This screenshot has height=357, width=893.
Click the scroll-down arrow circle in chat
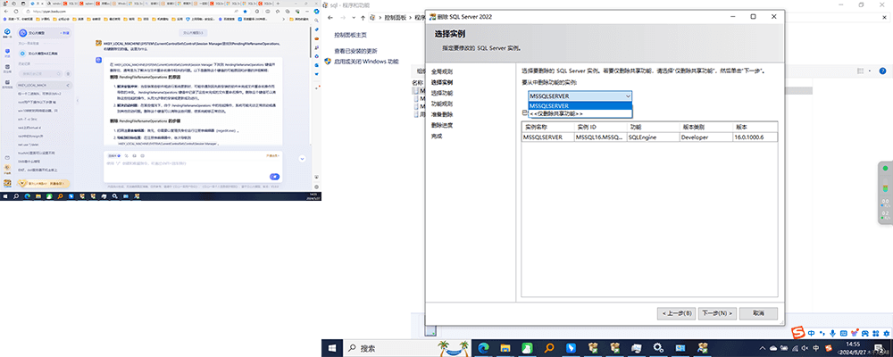pyautogui.click(x=302, y=159)
